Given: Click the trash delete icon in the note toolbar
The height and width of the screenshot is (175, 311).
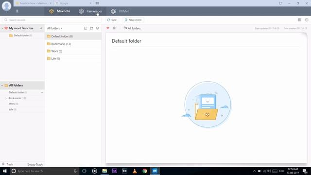Looking at the screenshot, I should [x=114, y=28].
